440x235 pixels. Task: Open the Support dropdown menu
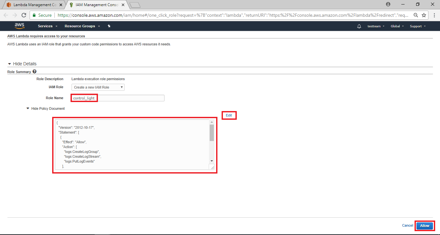click(418, 26)
